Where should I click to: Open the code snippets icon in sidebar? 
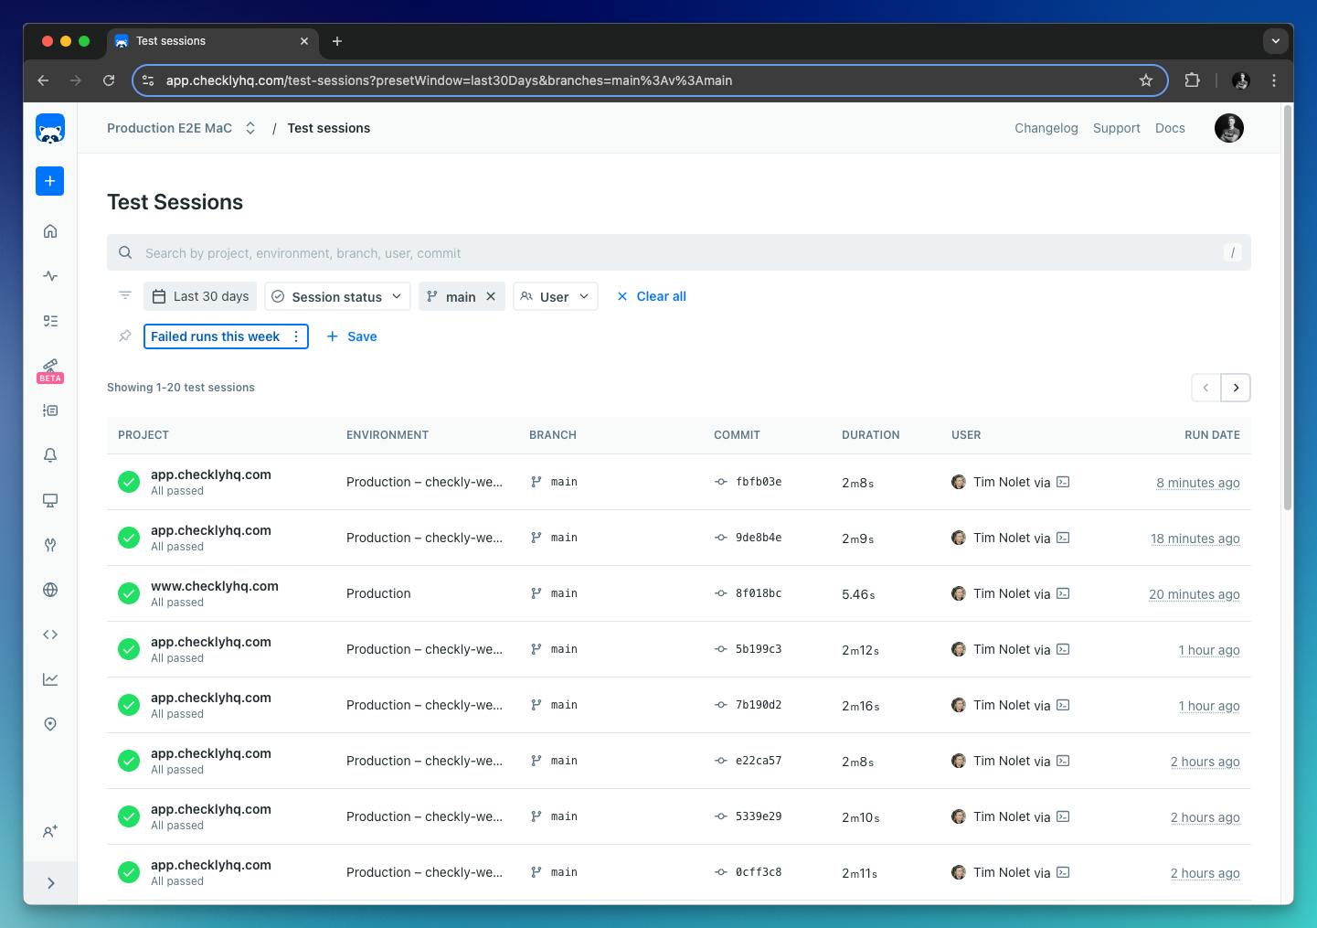(x=50, y=635)
